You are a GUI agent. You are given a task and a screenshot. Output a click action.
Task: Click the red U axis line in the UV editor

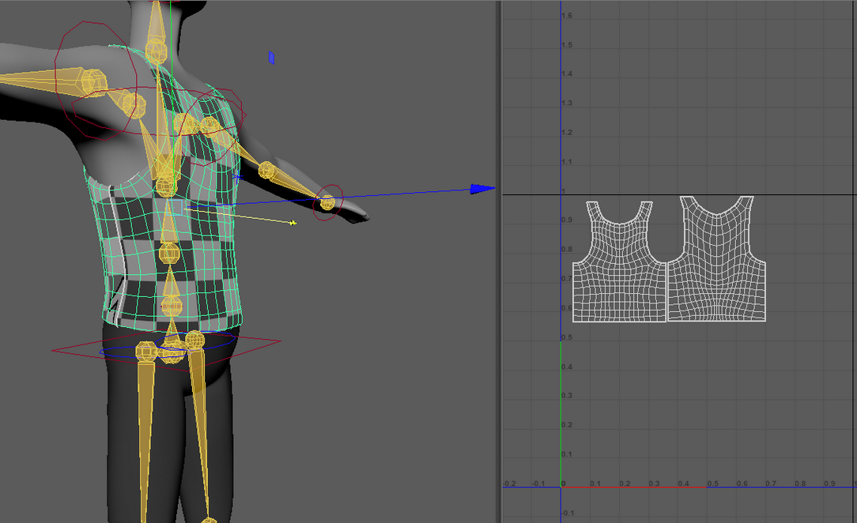[x=632, y=487]
